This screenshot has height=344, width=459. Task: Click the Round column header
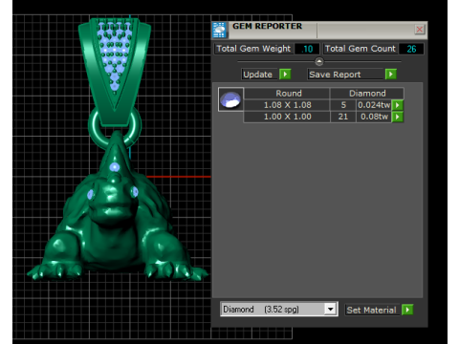[287, 94]
